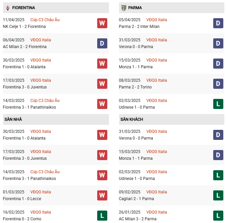Click the L badge for Cagliari 2-1 Parma
This screenshot has width=227, height=223.
(218, 195)
